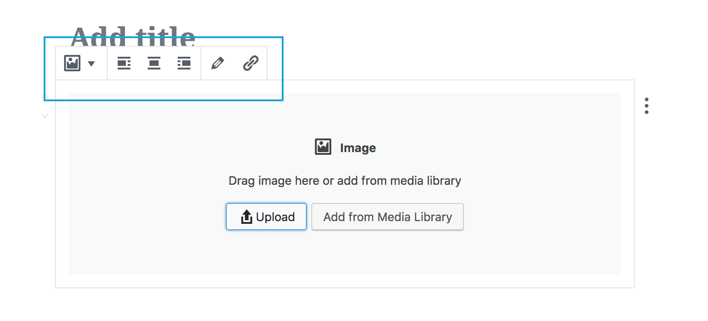Click the Upload button
Image resolution: width=708 pixels, height=321 pixels.
(266, 217)
